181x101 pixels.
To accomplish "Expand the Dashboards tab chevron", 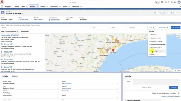I will coord(81,7).
